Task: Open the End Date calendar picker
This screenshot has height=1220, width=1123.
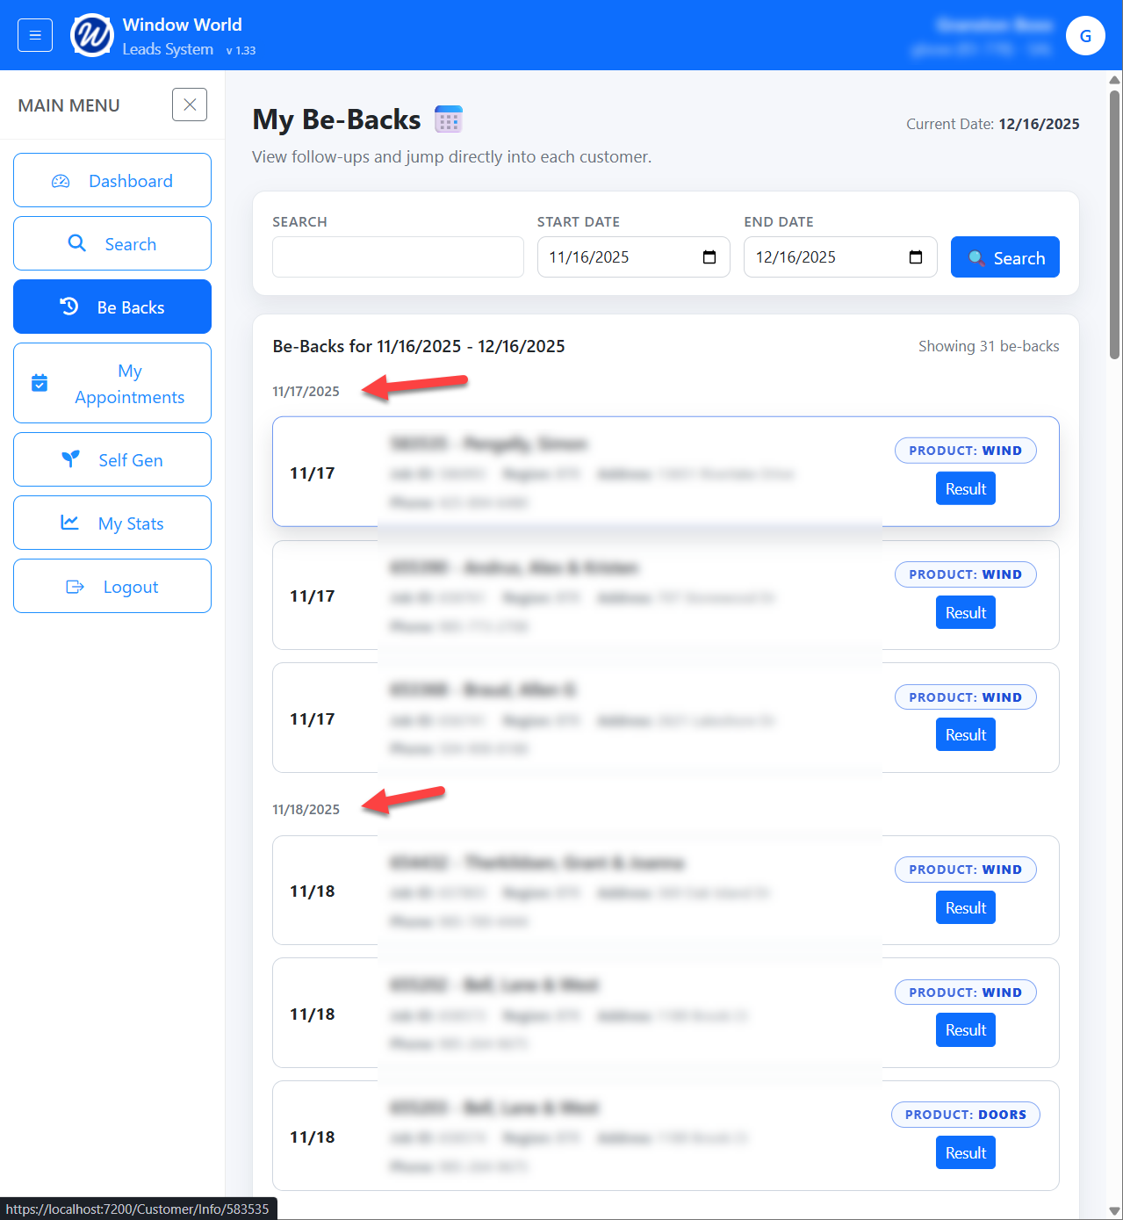Action: [x=916, y=257]
